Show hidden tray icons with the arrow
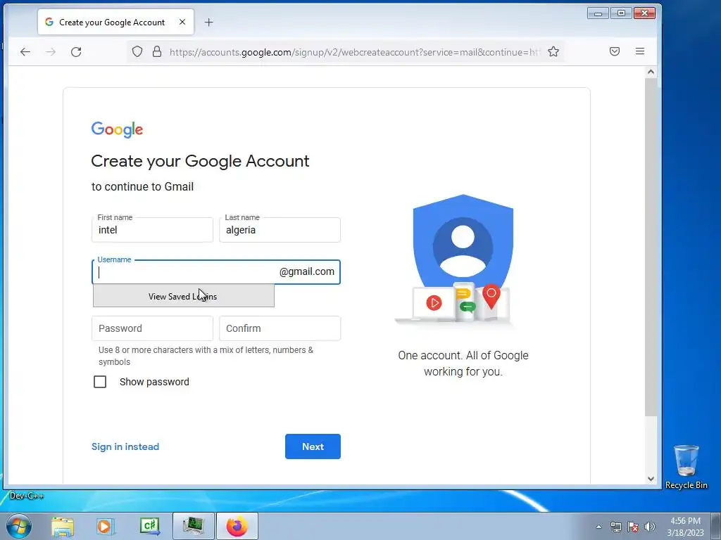The image size is (721, 540). tap(598, 527)
